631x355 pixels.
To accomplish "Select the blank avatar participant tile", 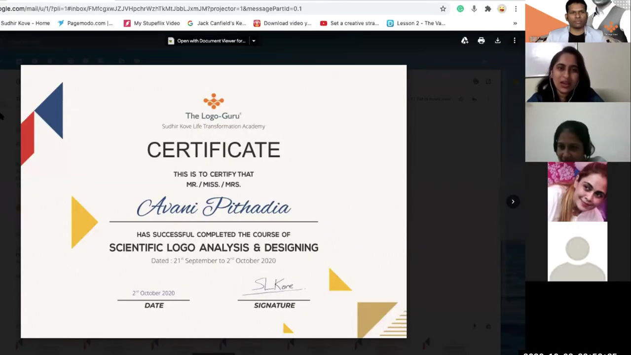I will pyautogui.click(x=577, y=251).
